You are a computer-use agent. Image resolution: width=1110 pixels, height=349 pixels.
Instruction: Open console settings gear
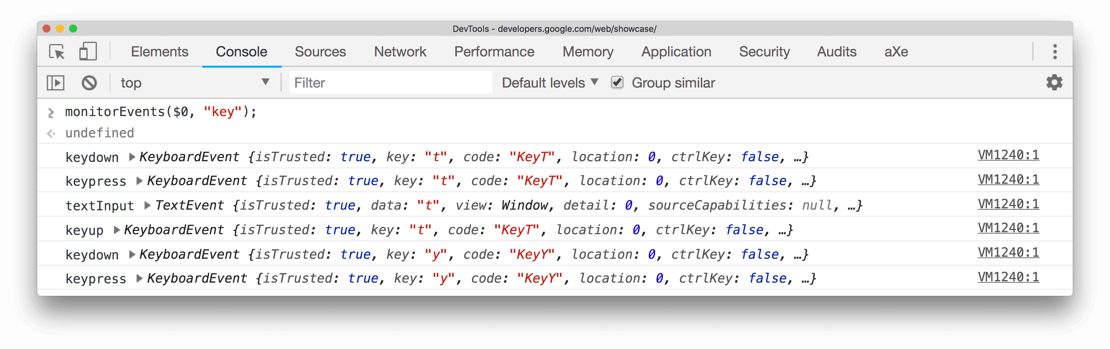[1054, 82]
